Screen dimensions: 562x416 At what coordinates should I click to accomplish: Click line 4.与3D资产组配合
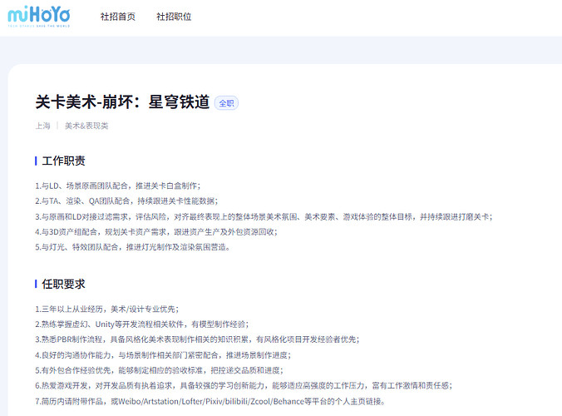click(156, 232)
